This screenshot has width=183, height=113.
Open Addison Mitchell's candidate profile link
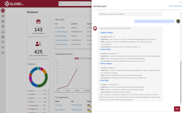[x=107, y=33]
